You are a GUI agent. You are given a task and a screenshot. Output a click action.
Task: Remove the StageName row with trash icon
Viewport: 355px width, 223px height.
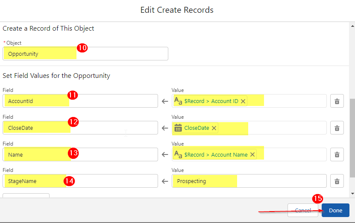pyautogui.click(x=337, y=181)
